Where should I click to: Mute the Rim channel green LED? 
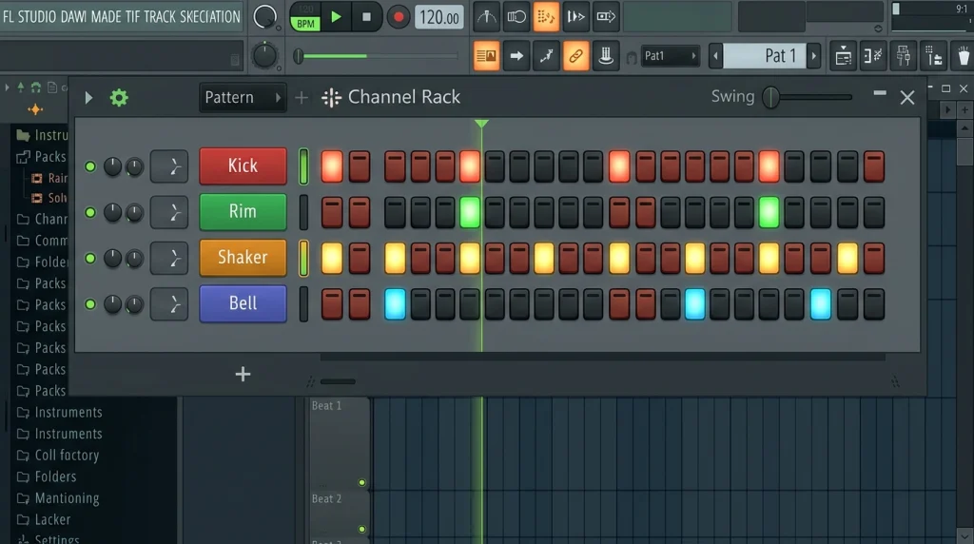(90, 212)
